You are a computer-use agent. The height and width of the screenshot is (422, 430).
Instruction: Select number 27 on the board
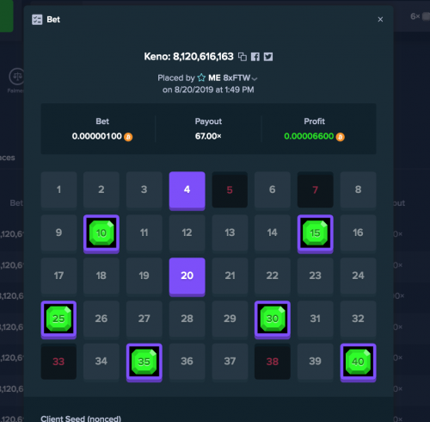coord(144,319)
